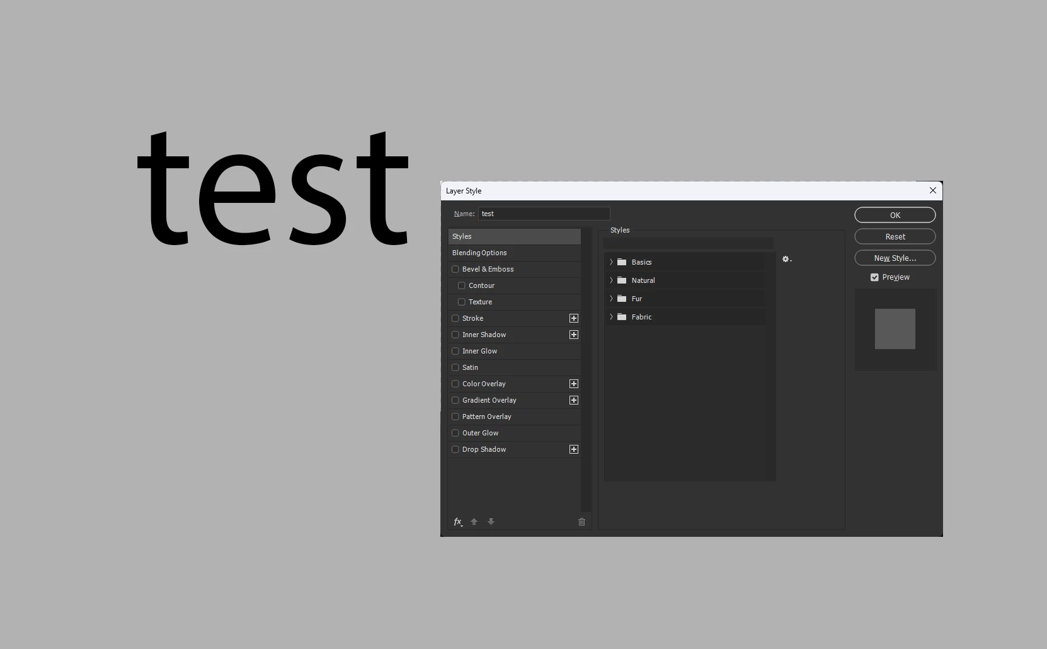The image size is (1047, 649).
Task: Add another Inner Shadow with plus icon
Action: pyautogui.click(x=574, y=335)
